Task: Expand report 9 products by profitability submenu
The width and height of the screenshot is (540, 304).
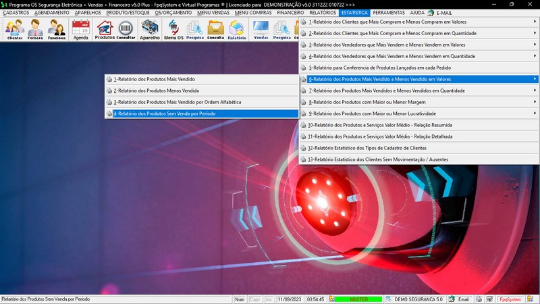Action: 418,113
